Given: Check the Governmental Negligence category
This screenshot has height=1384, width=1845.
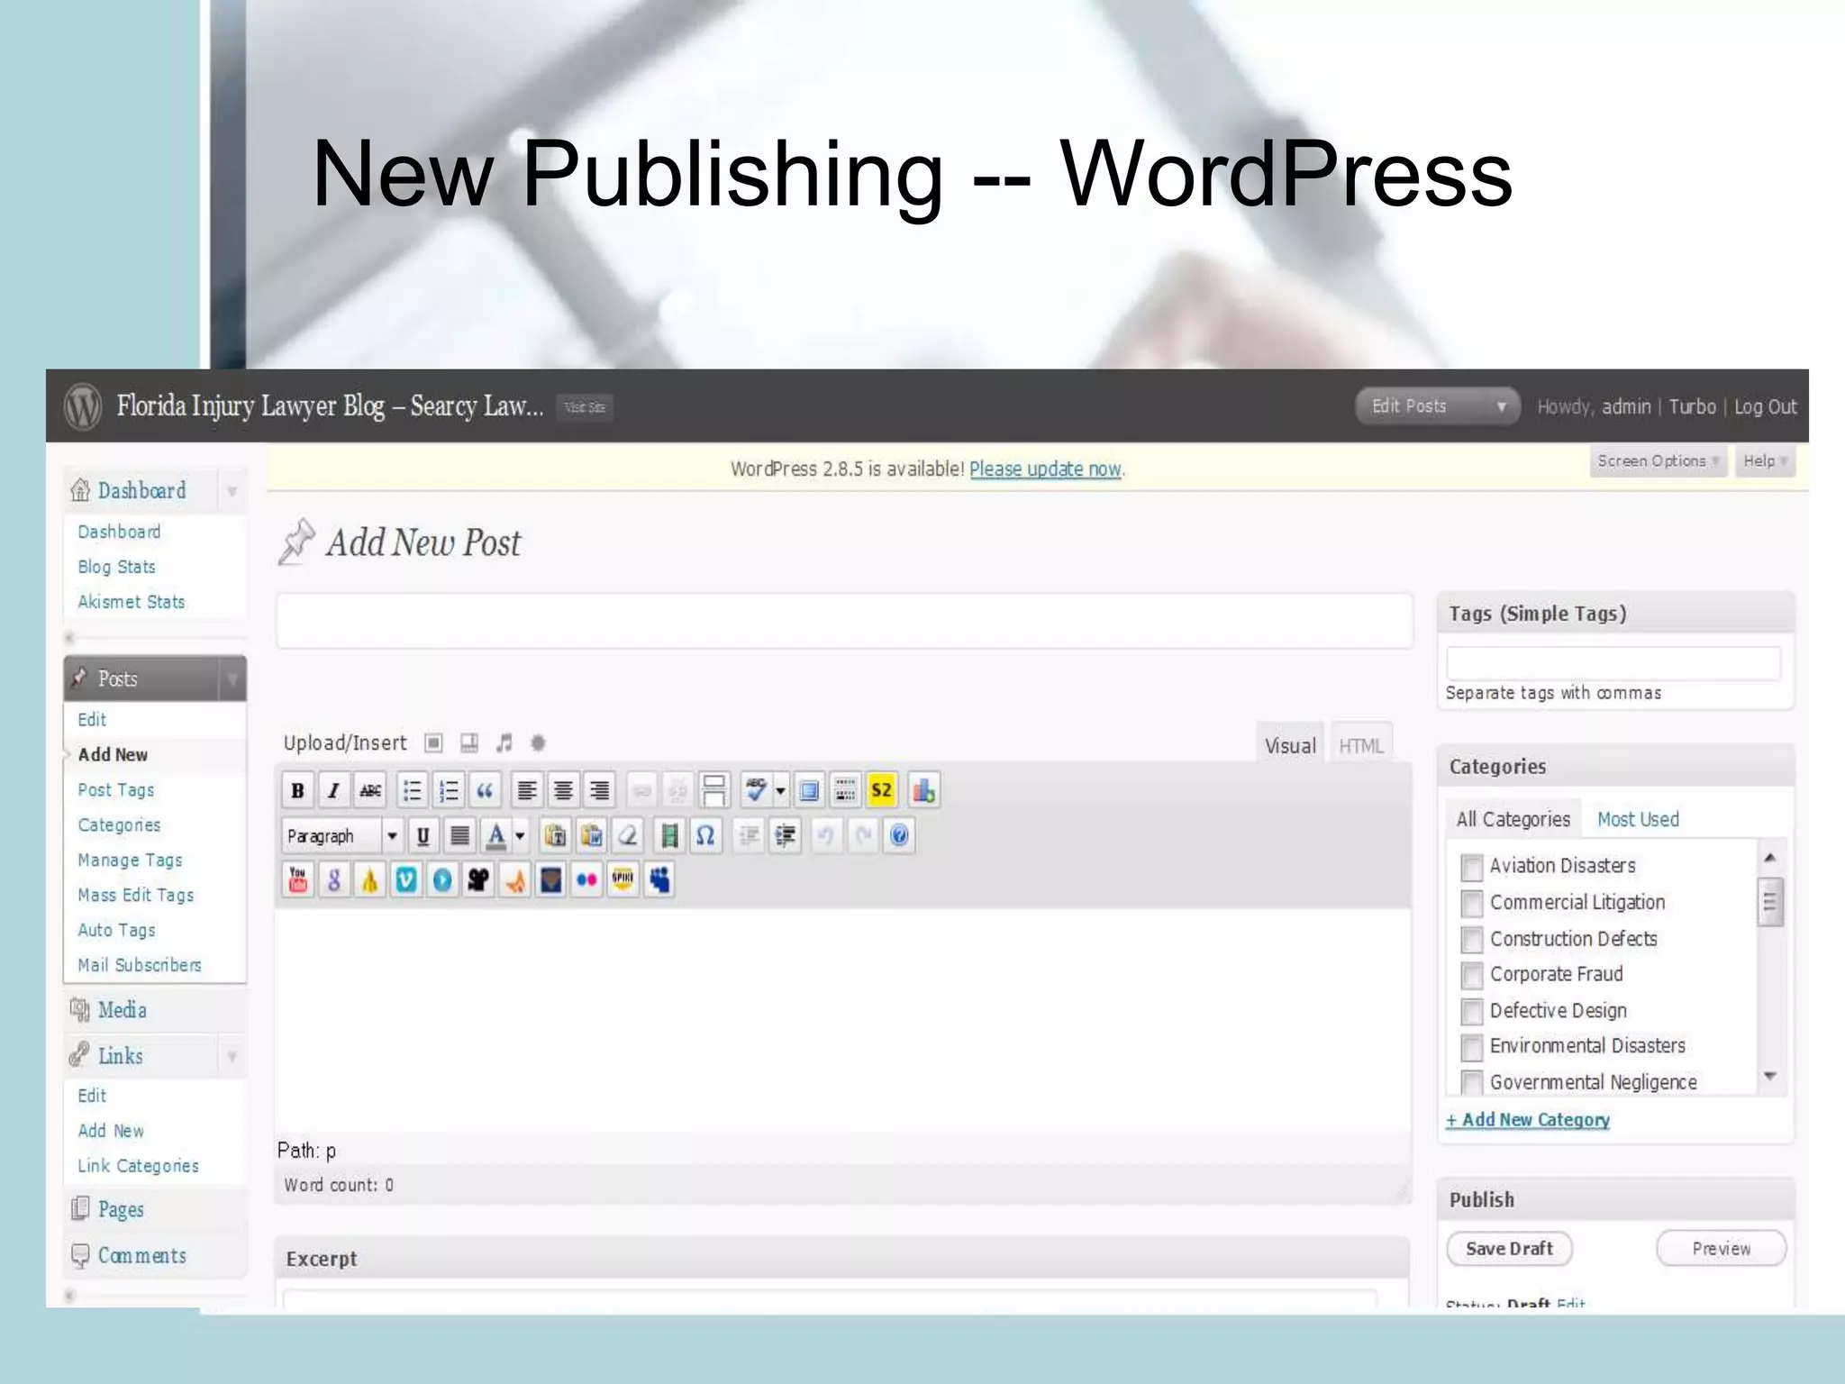Looking at the screenshot, I should [x=1471, y=1082].
